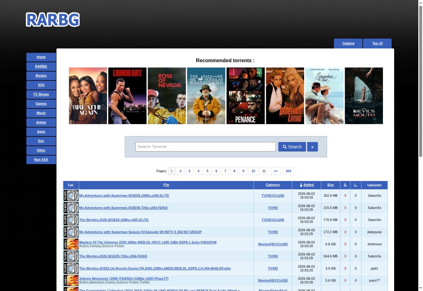
Task: Sort table by File header
Action: (166, 185)
